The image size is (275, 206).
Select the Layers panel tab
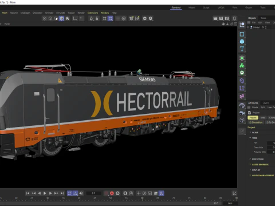pyautogui.click(x=266, y=103)
